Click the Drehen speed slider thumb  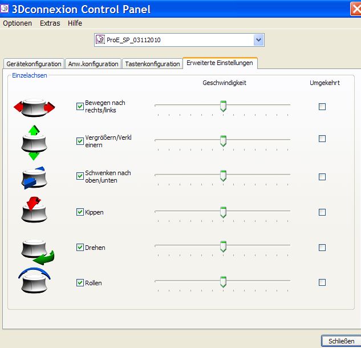pyautogui.click(x=223, y=246)
